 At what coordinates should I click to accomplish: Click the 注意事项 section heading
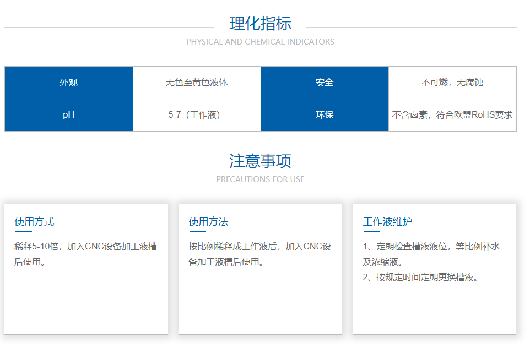coord(260,161)
